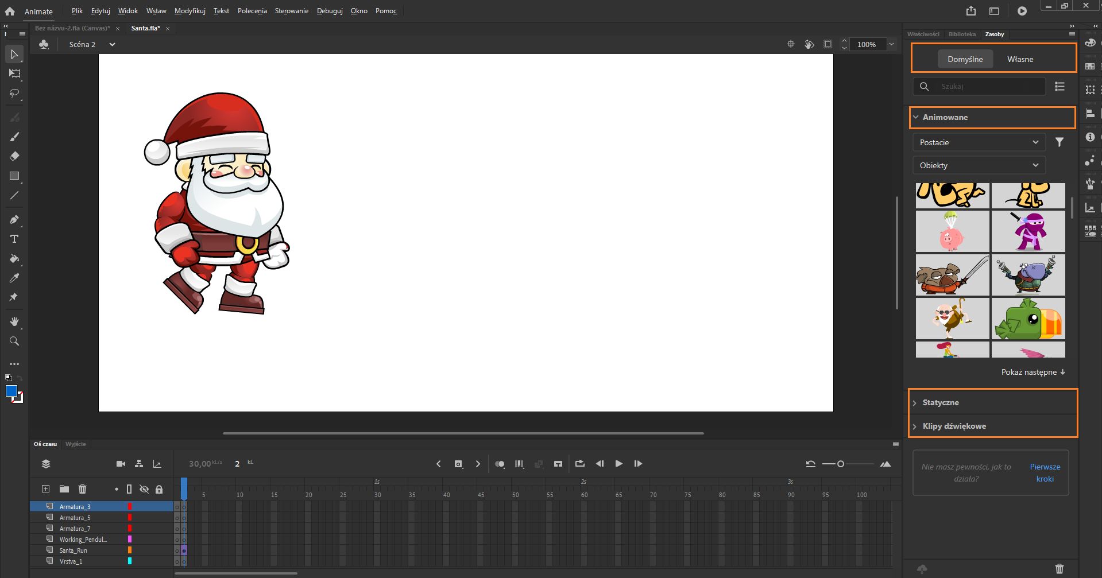
Task: Click the share/export icon in title bar
Action: [971, 11]
